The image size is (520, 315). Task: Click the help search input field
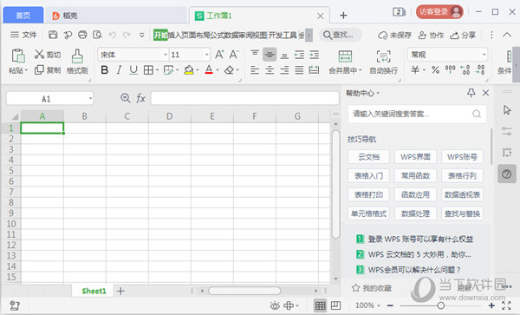pyautogui.click(x=417, y=114)
